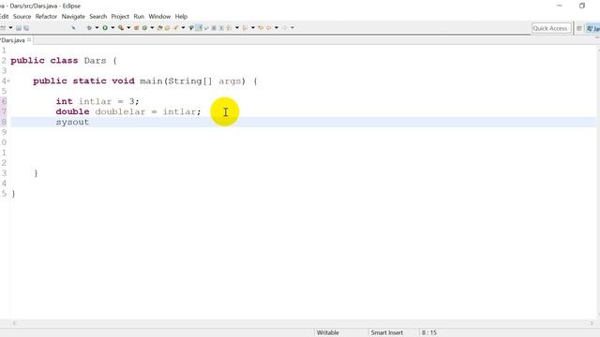600x337 pixels.
Task: Open the Search menu
Action: click(97, 17)
